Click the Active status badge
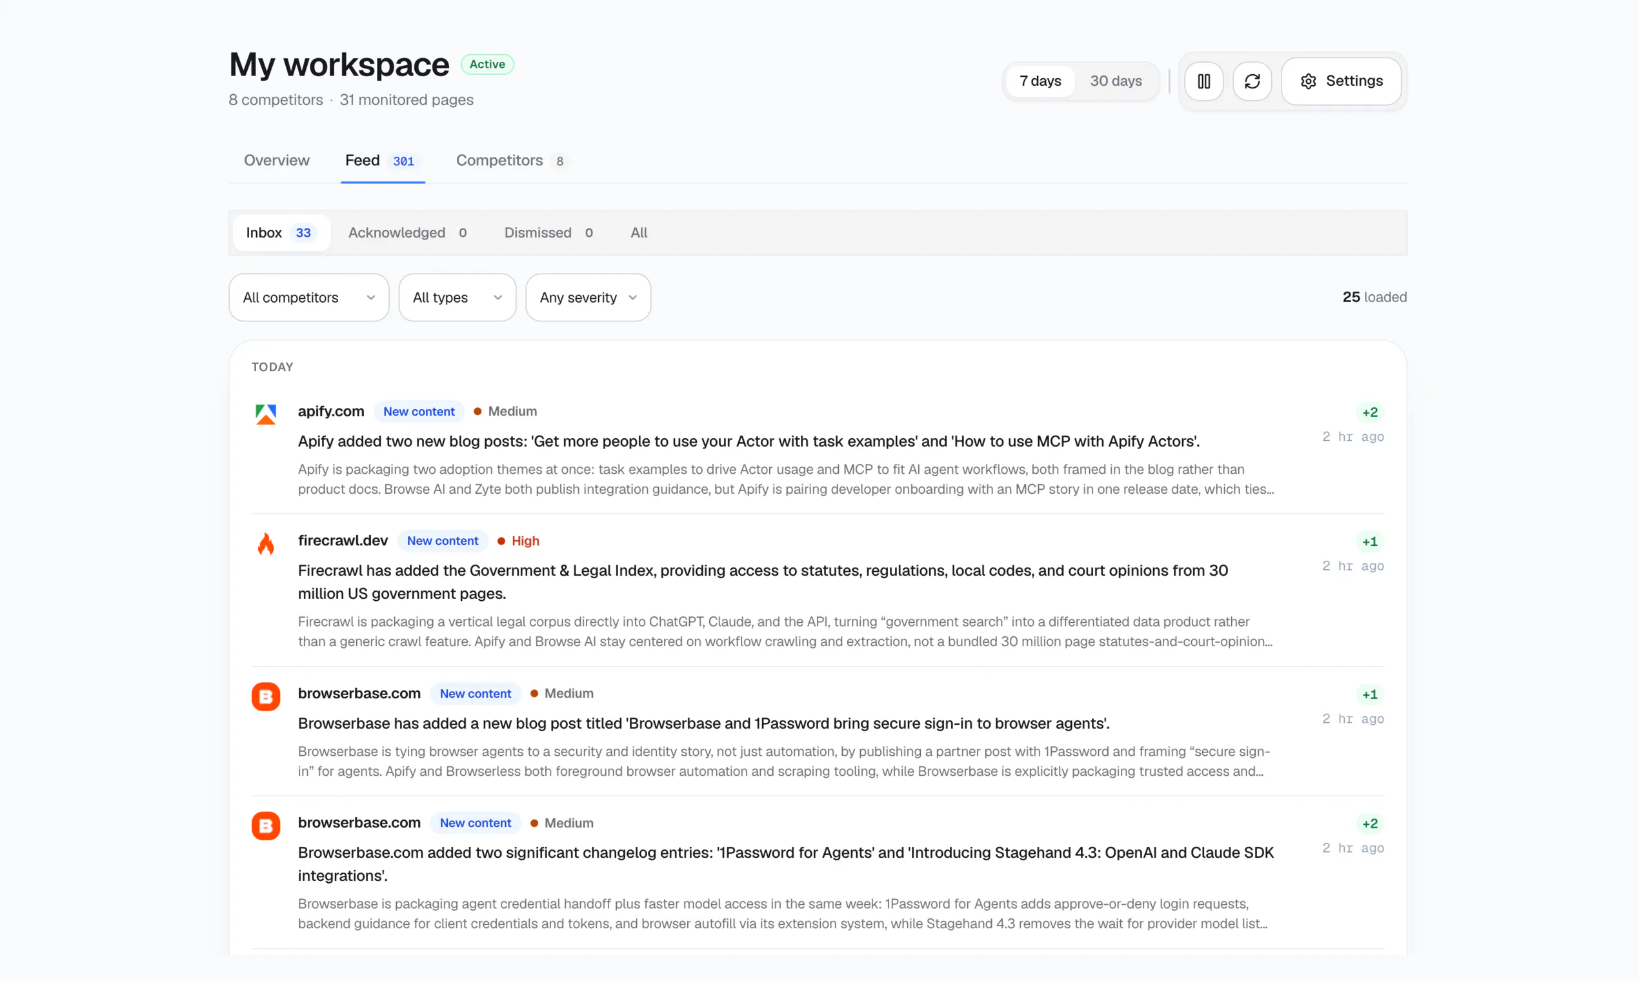The image size is (1639, 981). click(x=487, y=64)
